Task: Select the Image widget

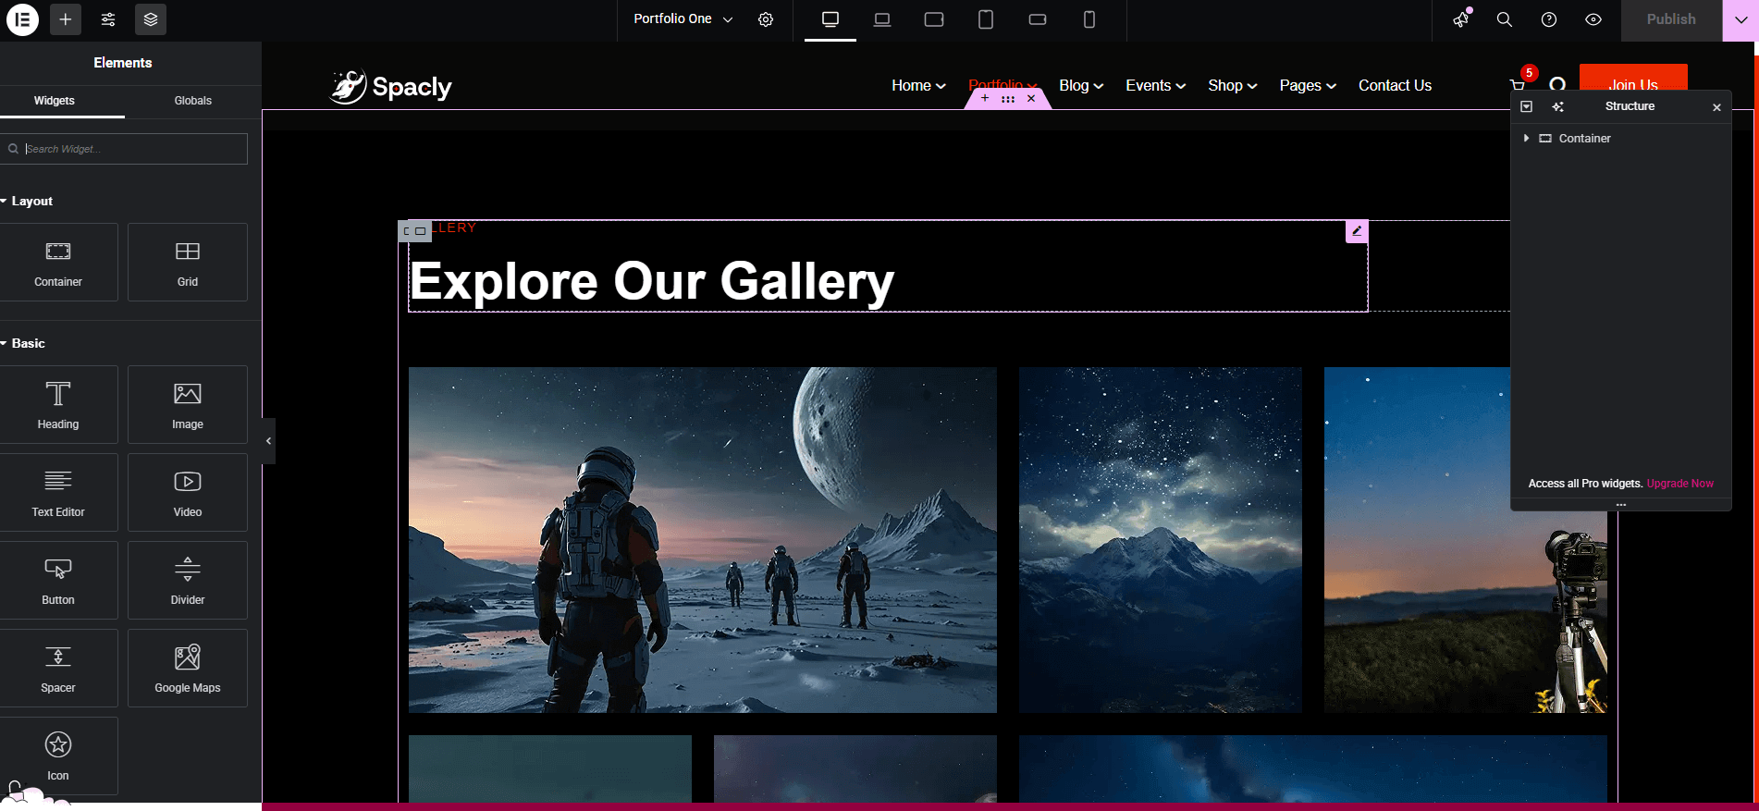Action: click(188, 405)
